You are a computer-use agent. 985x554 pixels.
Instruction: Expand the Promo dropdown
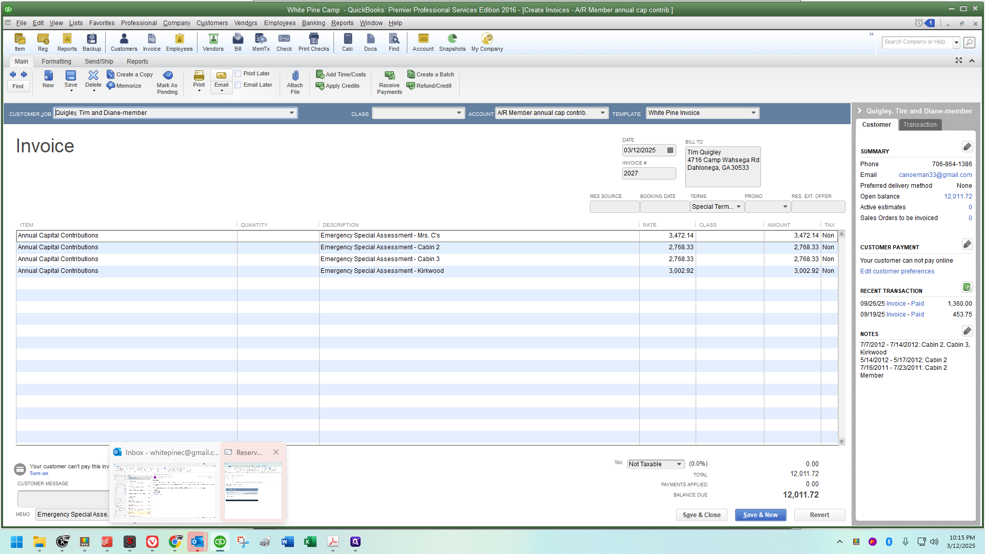pyautogui.click(x=785, y=207)
